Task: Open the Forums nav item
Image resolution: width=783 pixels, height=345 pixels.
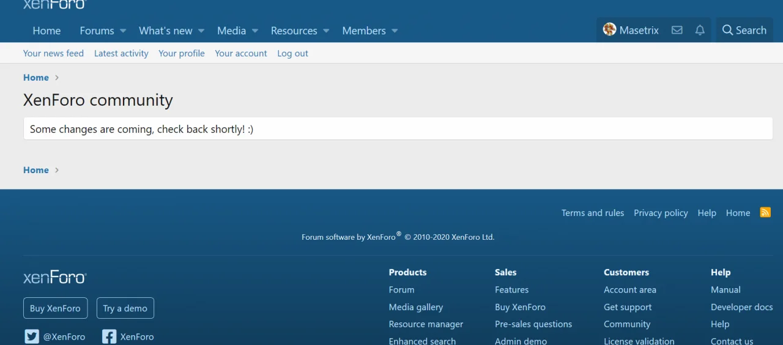Action: click(97, 31)
